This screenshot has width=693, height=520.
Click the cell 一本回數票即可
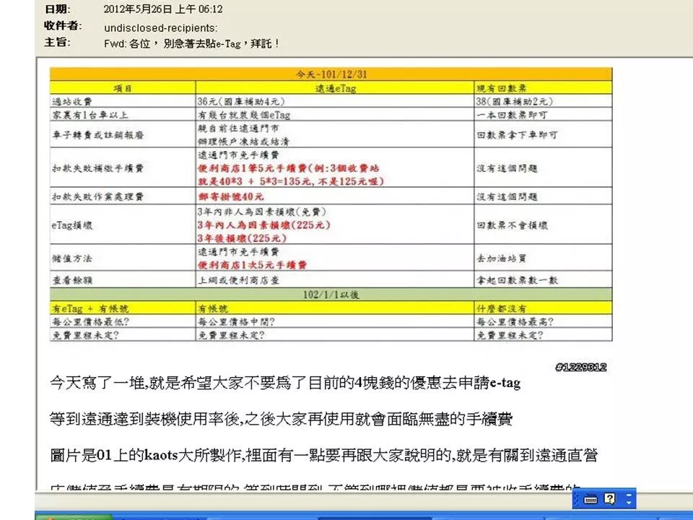click(513, 115)
